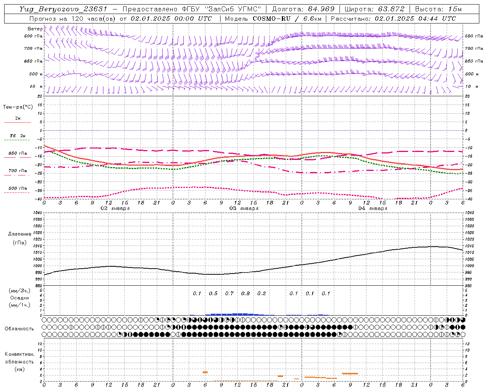Click the (мм/3ч.) precipitation unit label
485x388 pixels.
coord(20,291)
